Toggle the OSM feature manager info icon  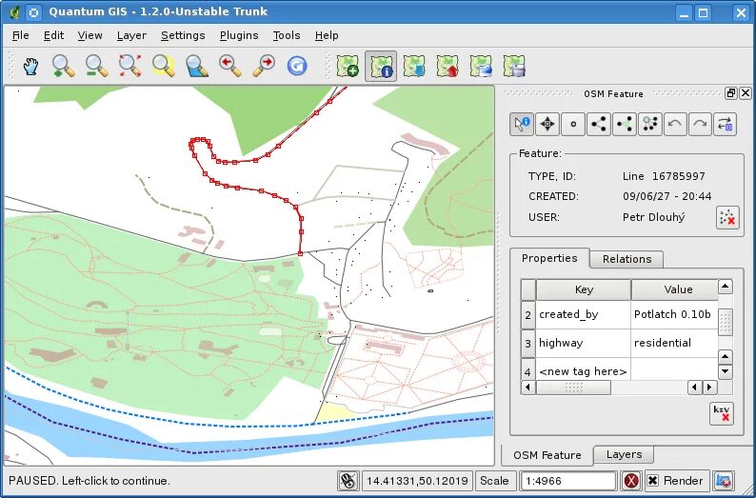[381, 66]
